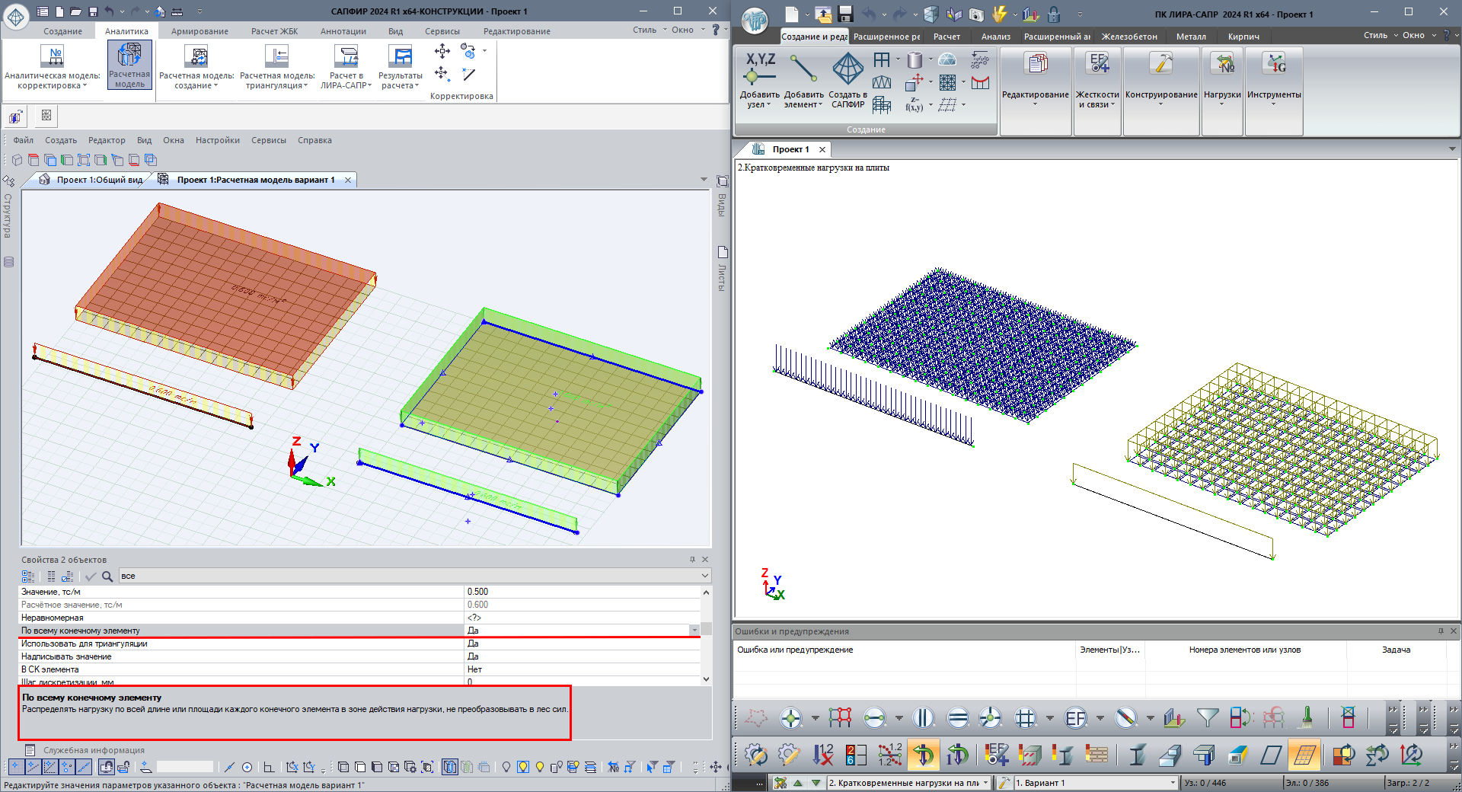Open the Армирование ribbon tab

click(200, 31)
